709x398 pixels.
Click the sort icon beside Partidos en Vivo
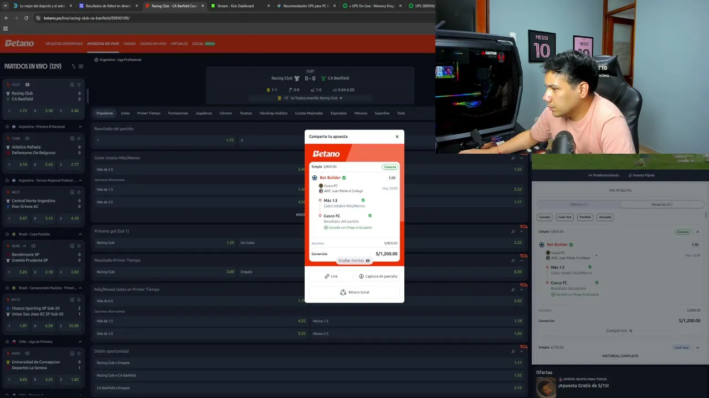73,66
